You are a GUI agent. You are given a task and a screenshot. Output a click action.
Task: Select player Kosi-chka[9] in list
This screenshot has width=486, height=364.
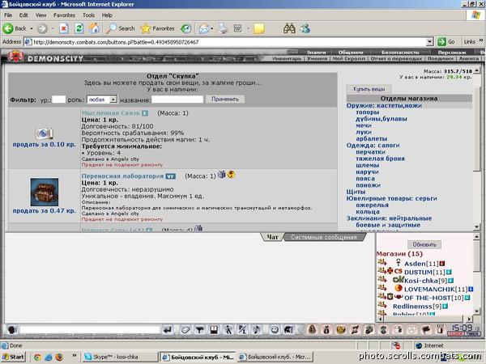click(425, 281)
